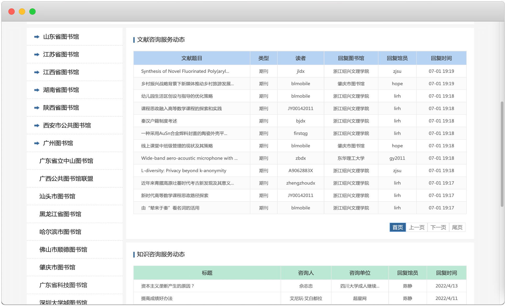Open the 佛山市顺德图书馆 link
The image size is (506, 306).
(x=63, y=250)
